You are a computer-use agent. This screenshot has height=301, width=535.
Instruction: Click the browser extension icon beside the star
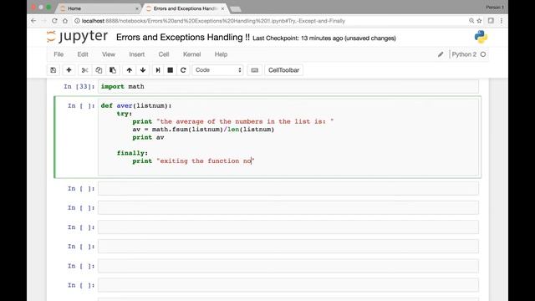(491, 21)
